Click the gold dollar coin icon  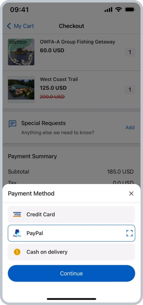(17, 252)
